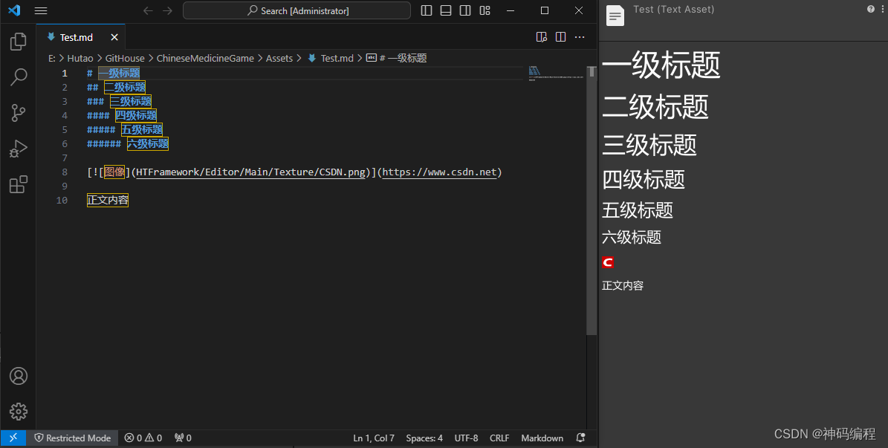This screenshot has height=448, width=888.
Task: Click line 5 text 五级标题 in editor
Action: [x=142, y=130]
